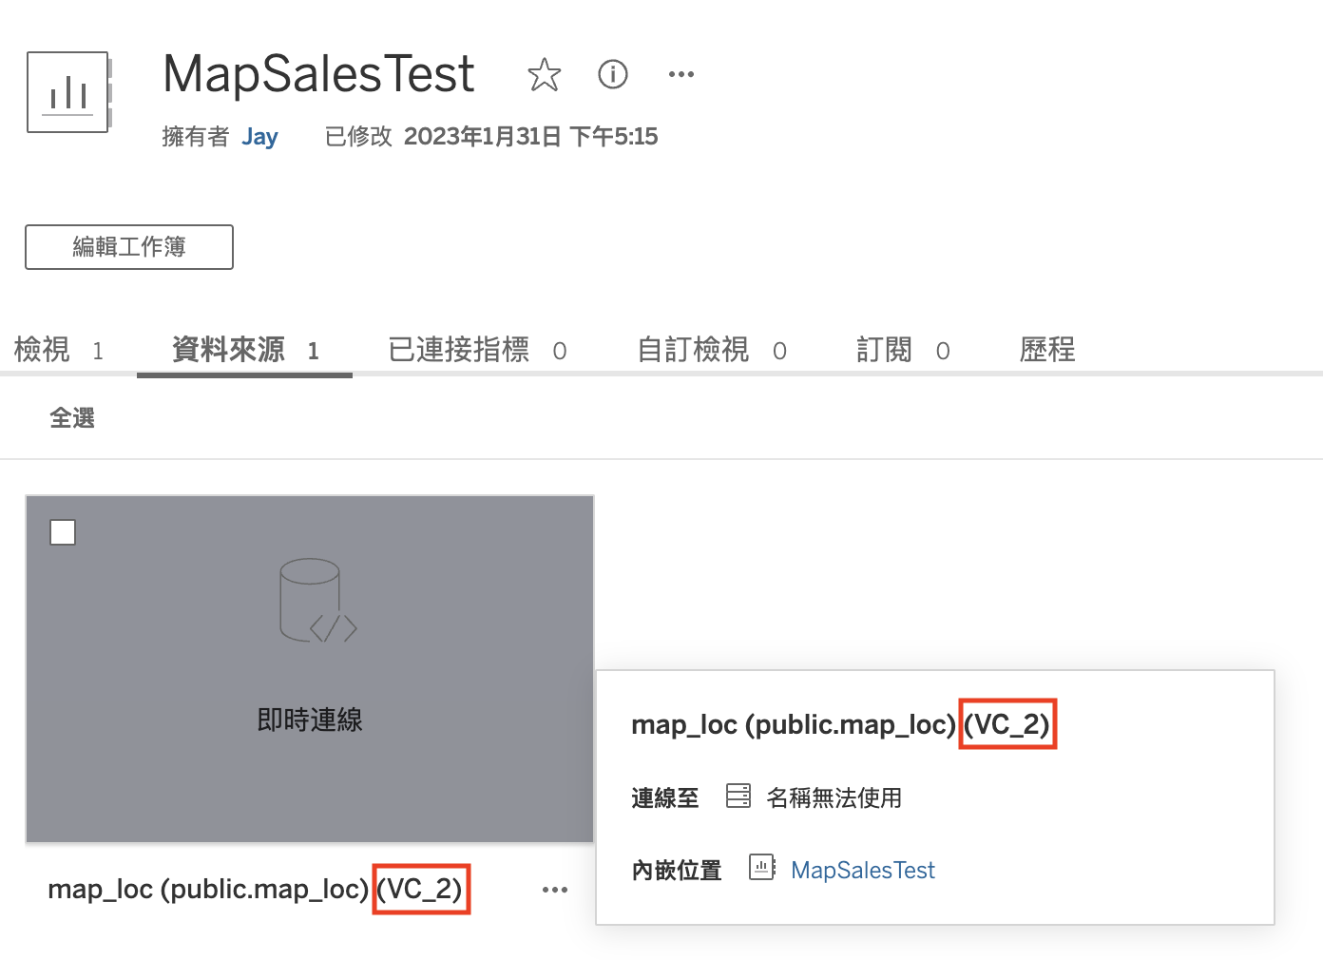Click the 即時連線 data source thumbnail
Image resolution: width=1323 pixels, height=960 pixels.
coord(310,669)
